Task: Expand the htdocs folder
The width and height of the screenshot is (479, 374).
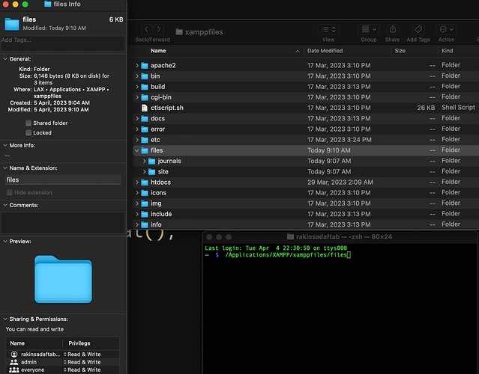Action: [x=137, y=183]
